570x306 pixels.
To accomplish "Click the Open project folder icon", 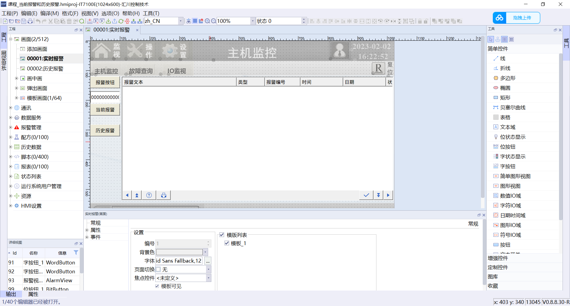I will point(11,21).
